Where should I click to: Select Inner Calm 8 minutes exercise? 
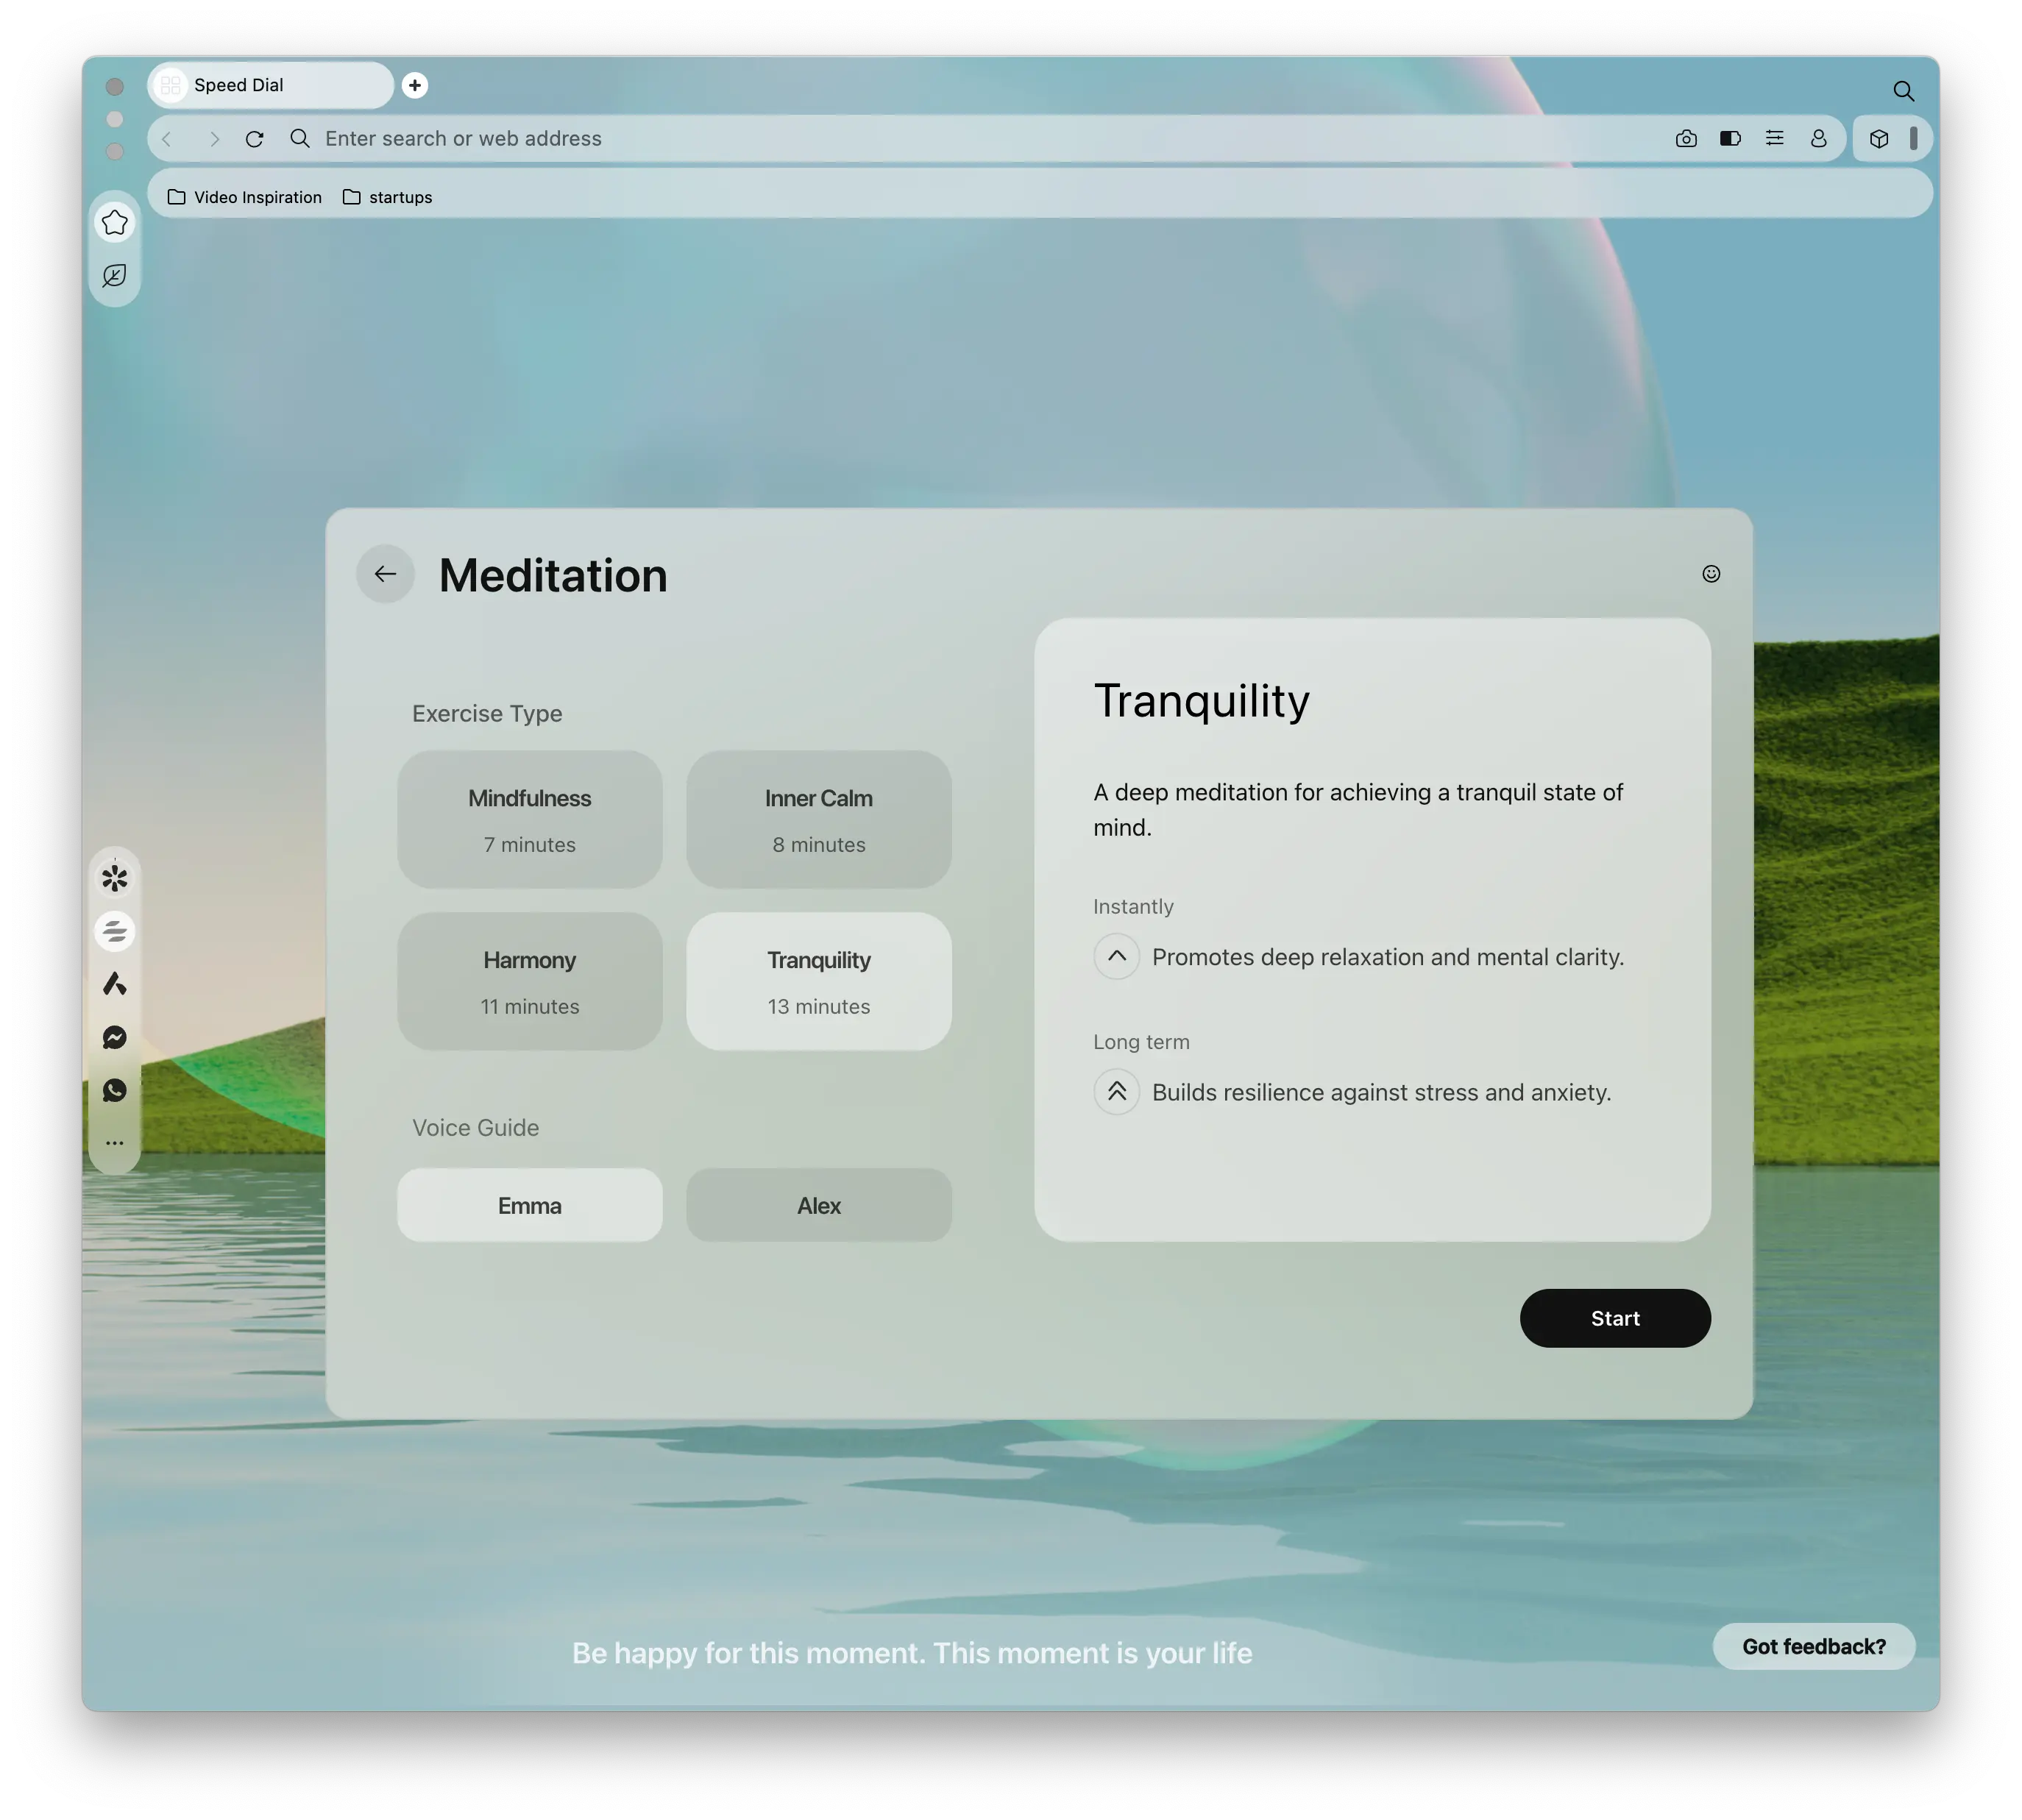pos(819,820)
